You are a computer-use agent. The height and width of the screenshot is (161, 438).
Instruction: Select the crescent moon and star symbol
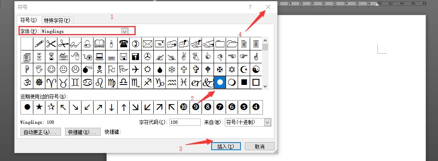point(244,69)
